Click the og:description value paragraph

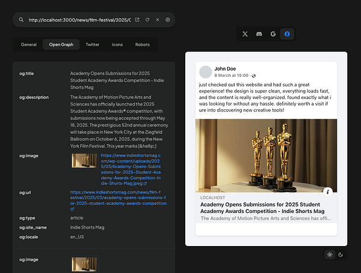click(x=119, y=122)
